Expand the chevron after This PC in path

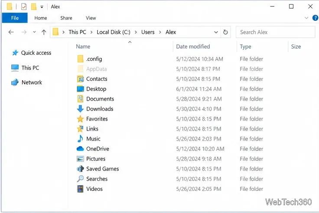[91, 32]
